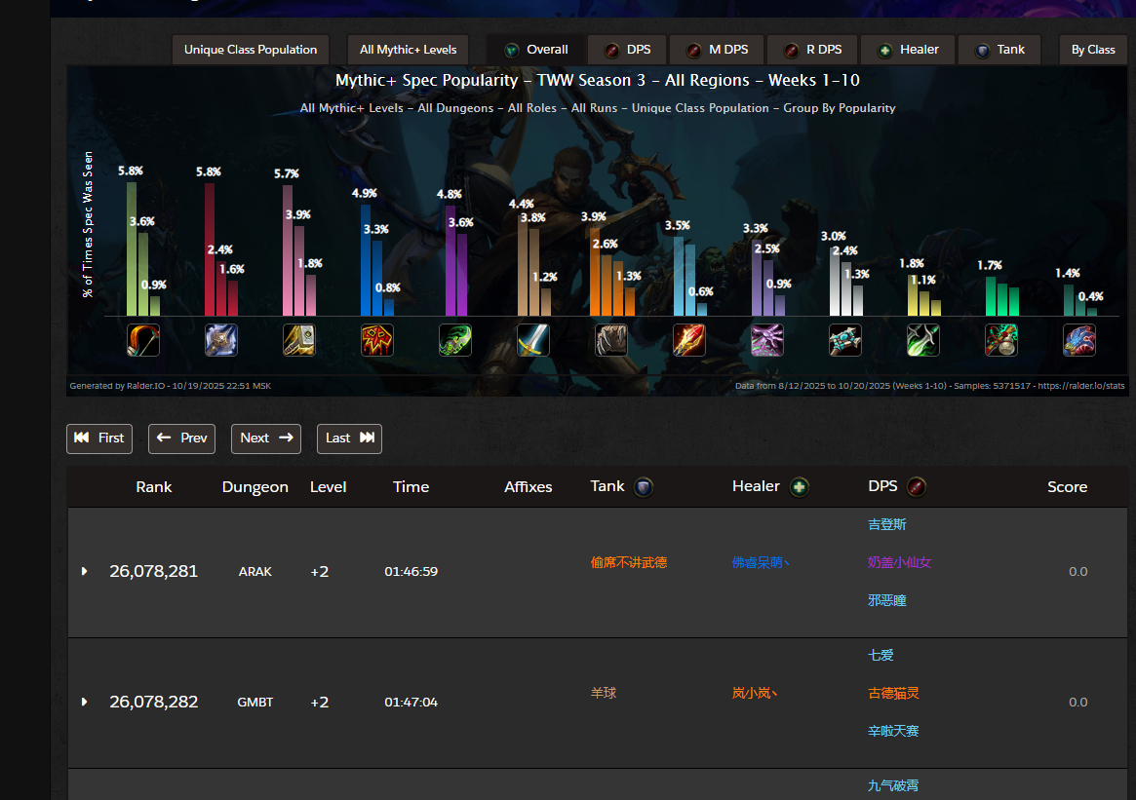Click the Paladin hammer-and-book spec icon
Image resolution: width=1136 pixels, height=800 pixels.
coord(299,340)
